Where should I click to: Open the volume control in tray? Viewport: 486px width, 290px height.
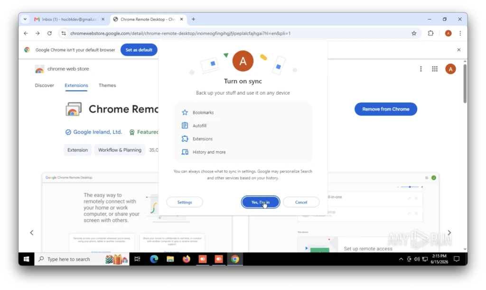tap(417, 259)
